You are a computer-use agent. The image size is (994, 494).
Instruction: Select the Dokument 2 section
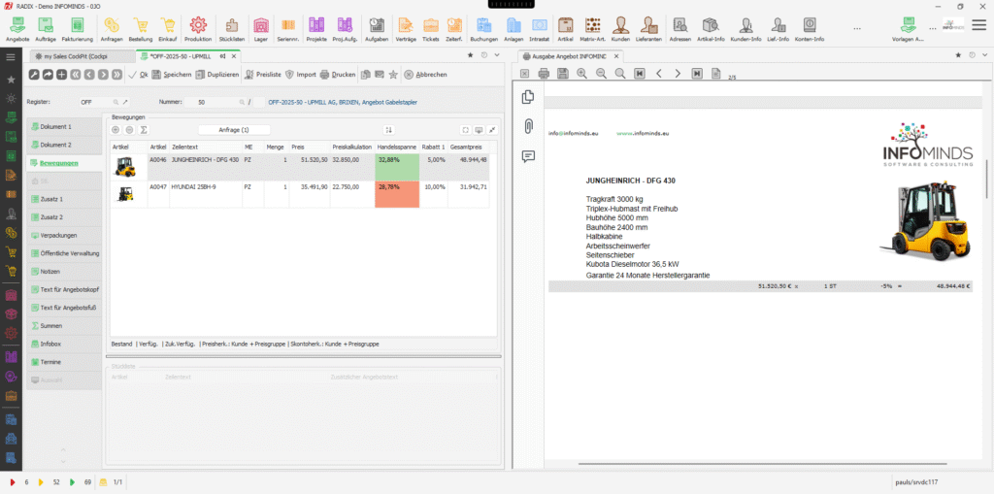[64, 146]
